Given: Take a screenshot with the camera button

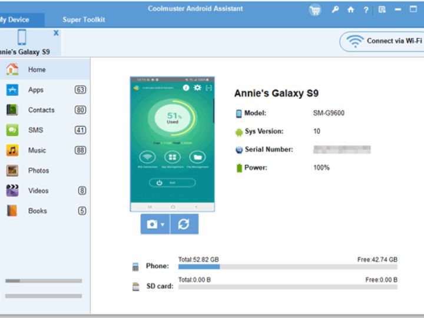Looking at the screenshot, I should pos(152,224).
